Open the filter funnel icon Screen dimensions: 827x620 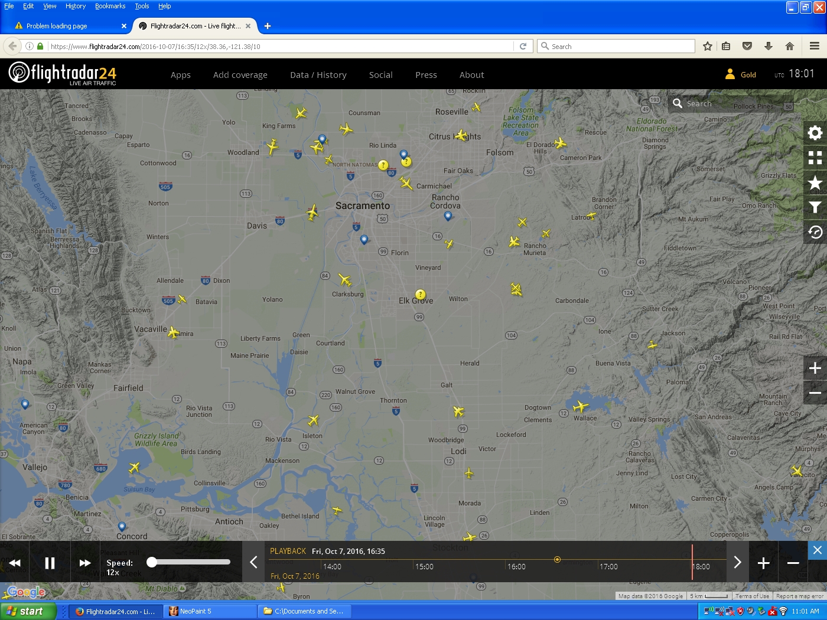coord(815,207)
